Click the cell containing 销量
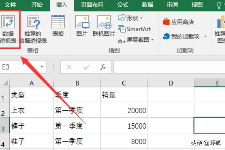The width and height of the screenshot is (225, 150). (x=124, y=95)
